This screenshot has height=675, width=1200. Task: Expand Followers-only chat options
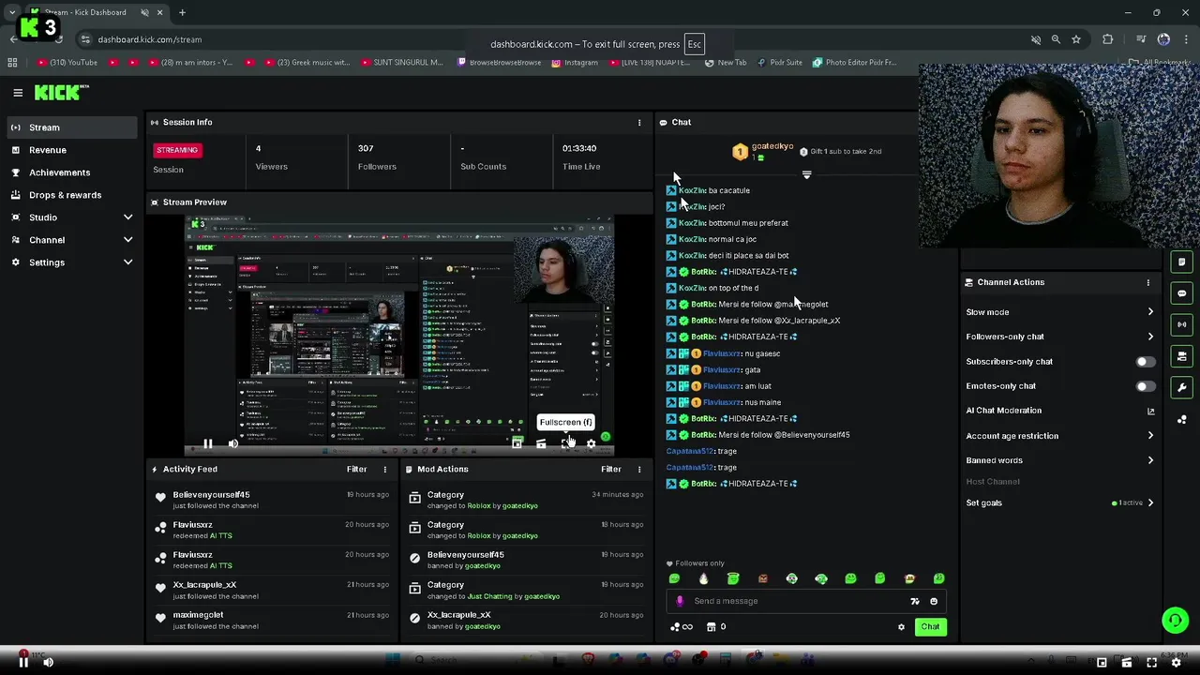[1059, 337]
